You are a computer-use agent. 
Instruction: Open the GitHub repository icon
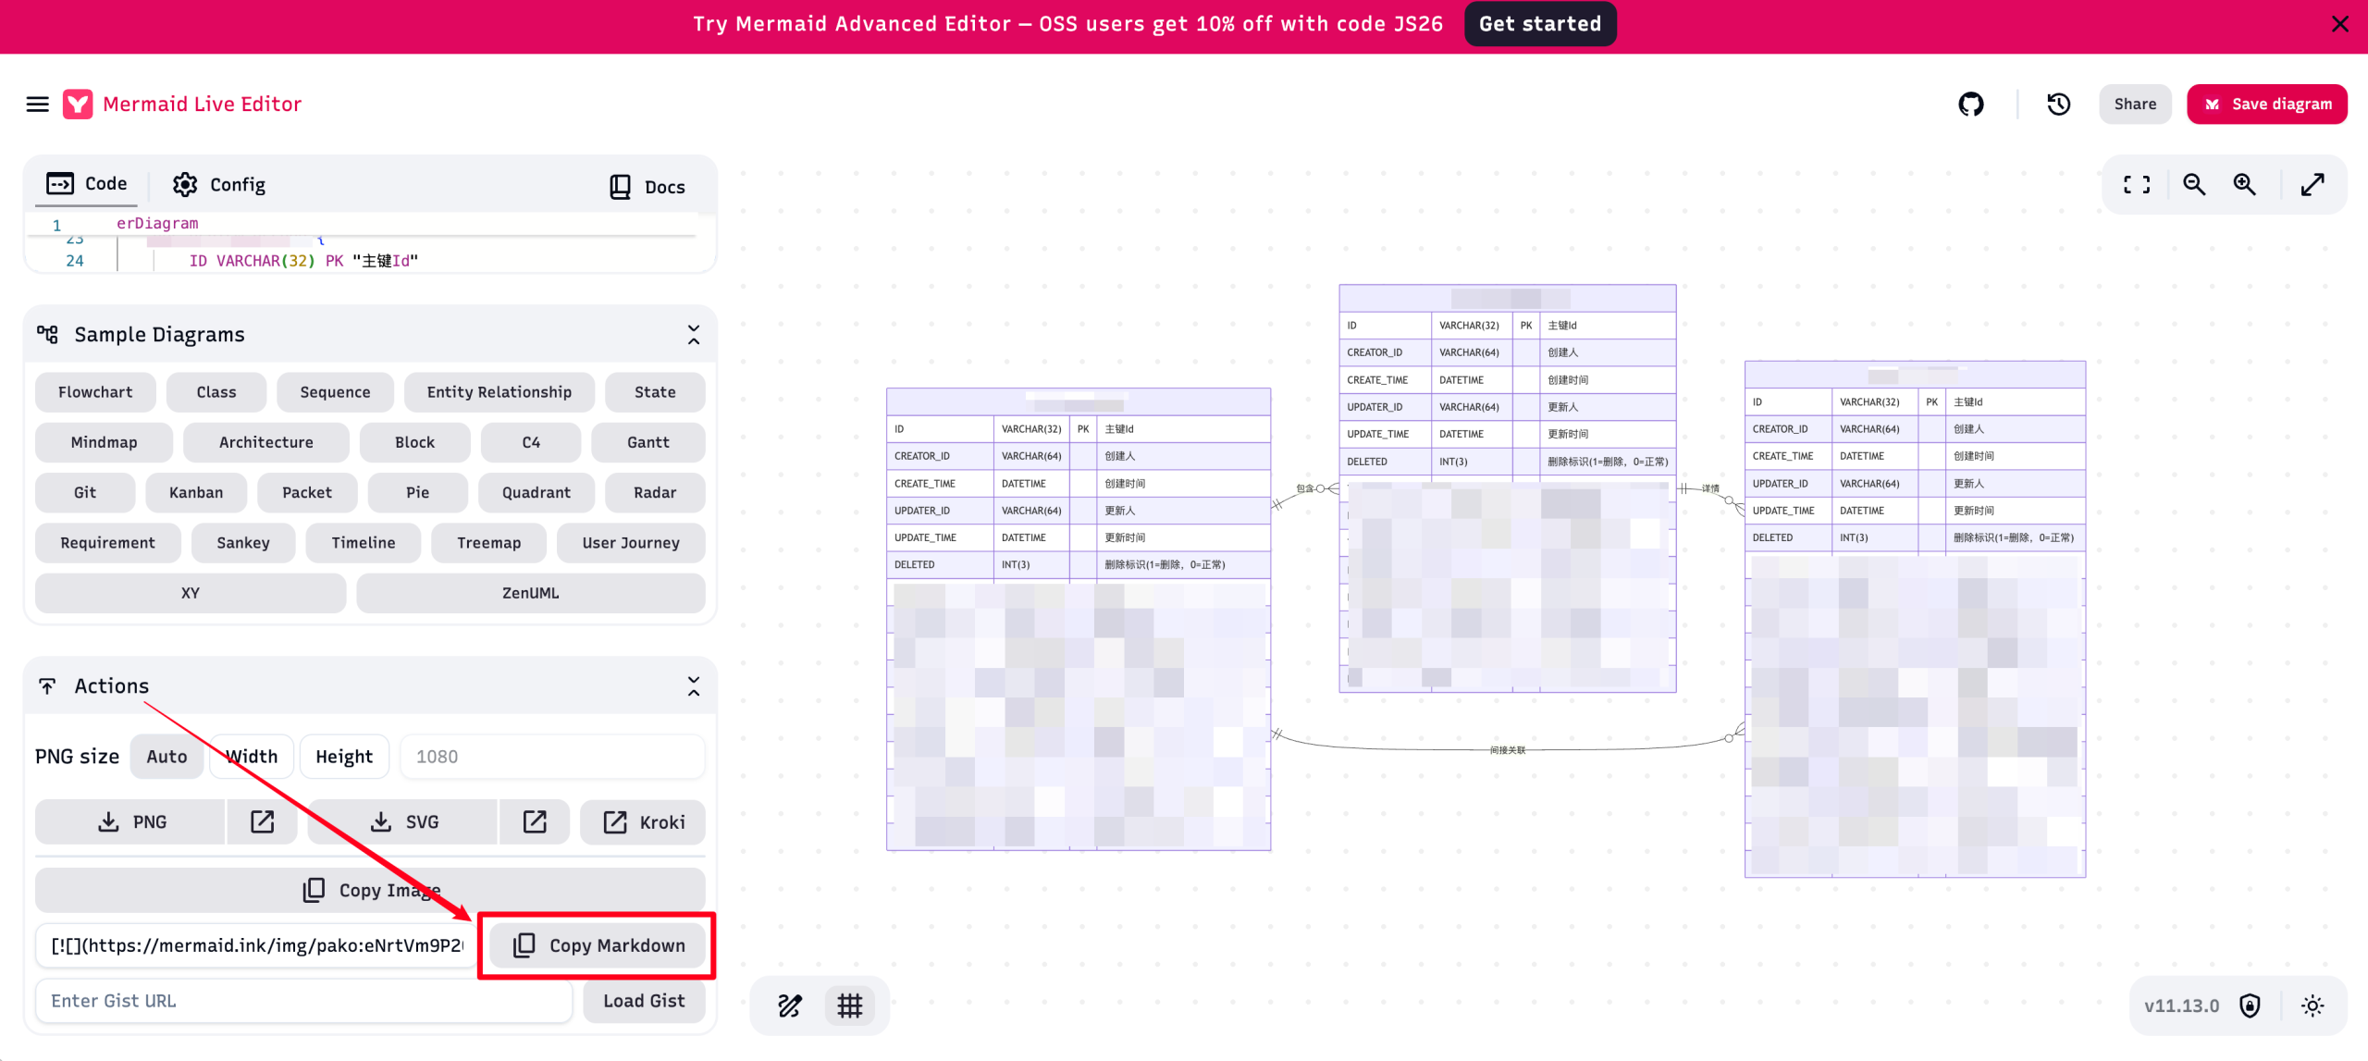pyautogui.click(x=1970, y=105)
